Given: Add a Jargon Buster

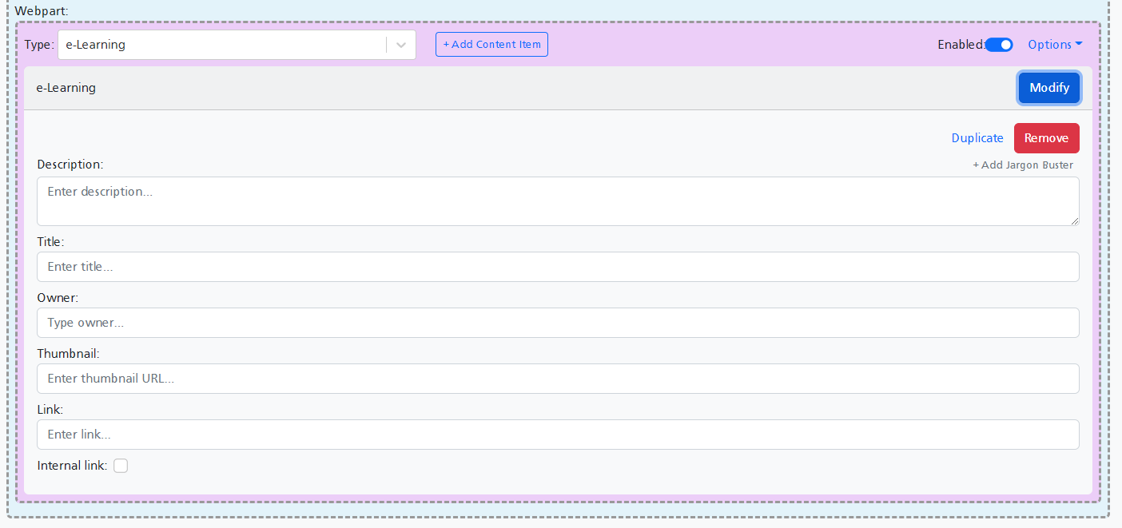Looking at the screenshot, I should point(1023,165).
